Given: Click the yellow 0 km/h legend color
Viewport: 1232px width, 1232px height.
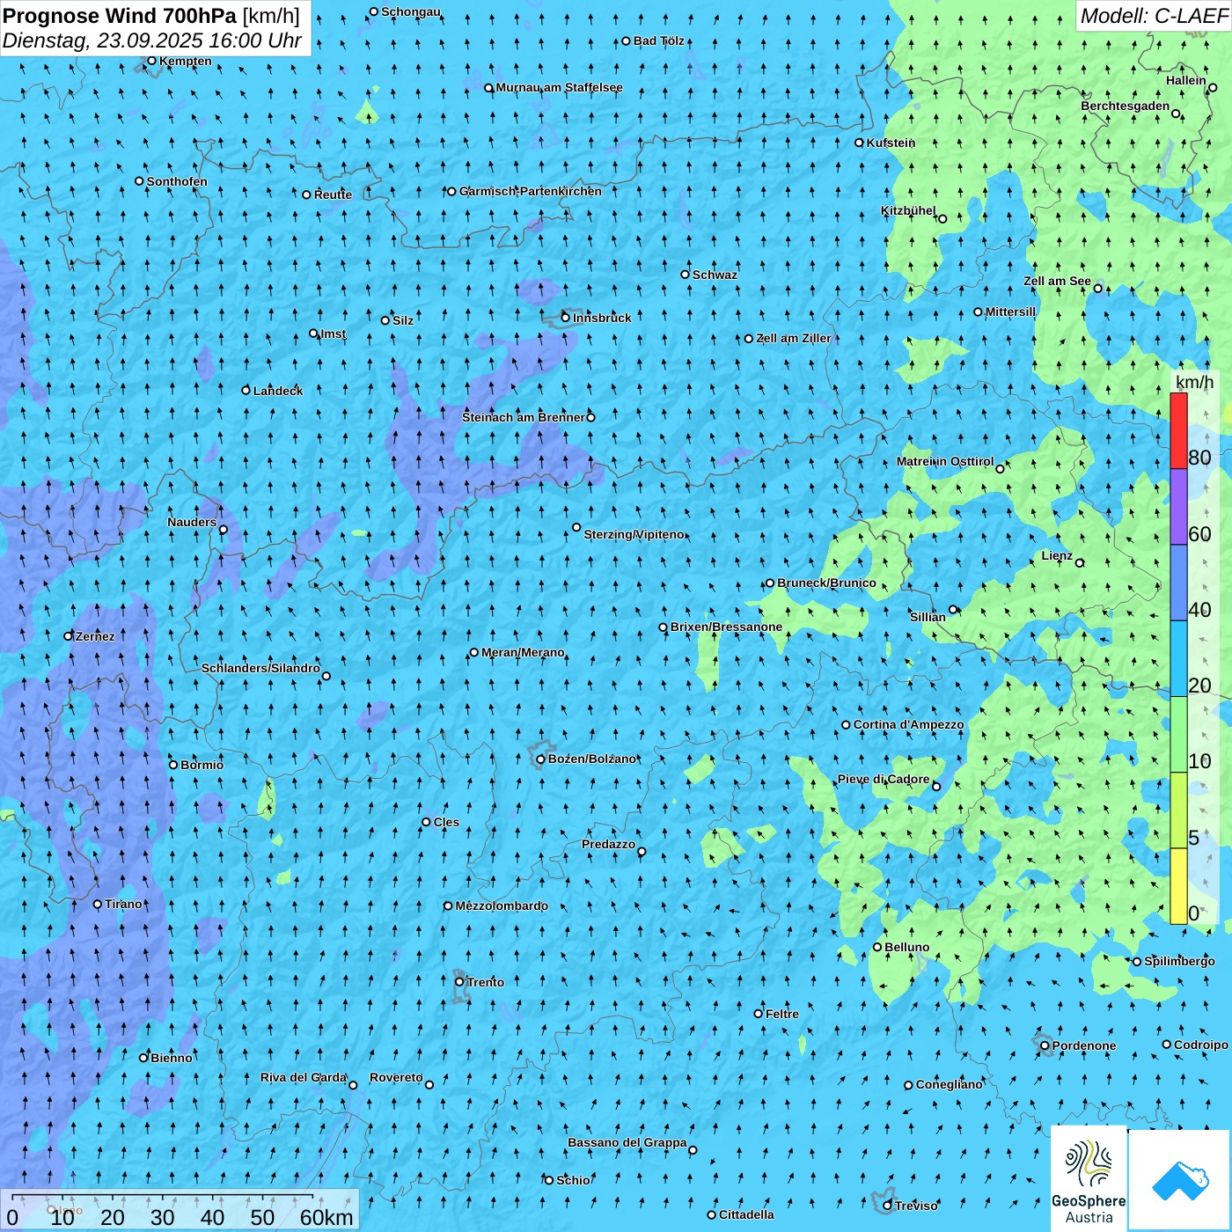Looking at the screenshot, I should pos(1178,886).
